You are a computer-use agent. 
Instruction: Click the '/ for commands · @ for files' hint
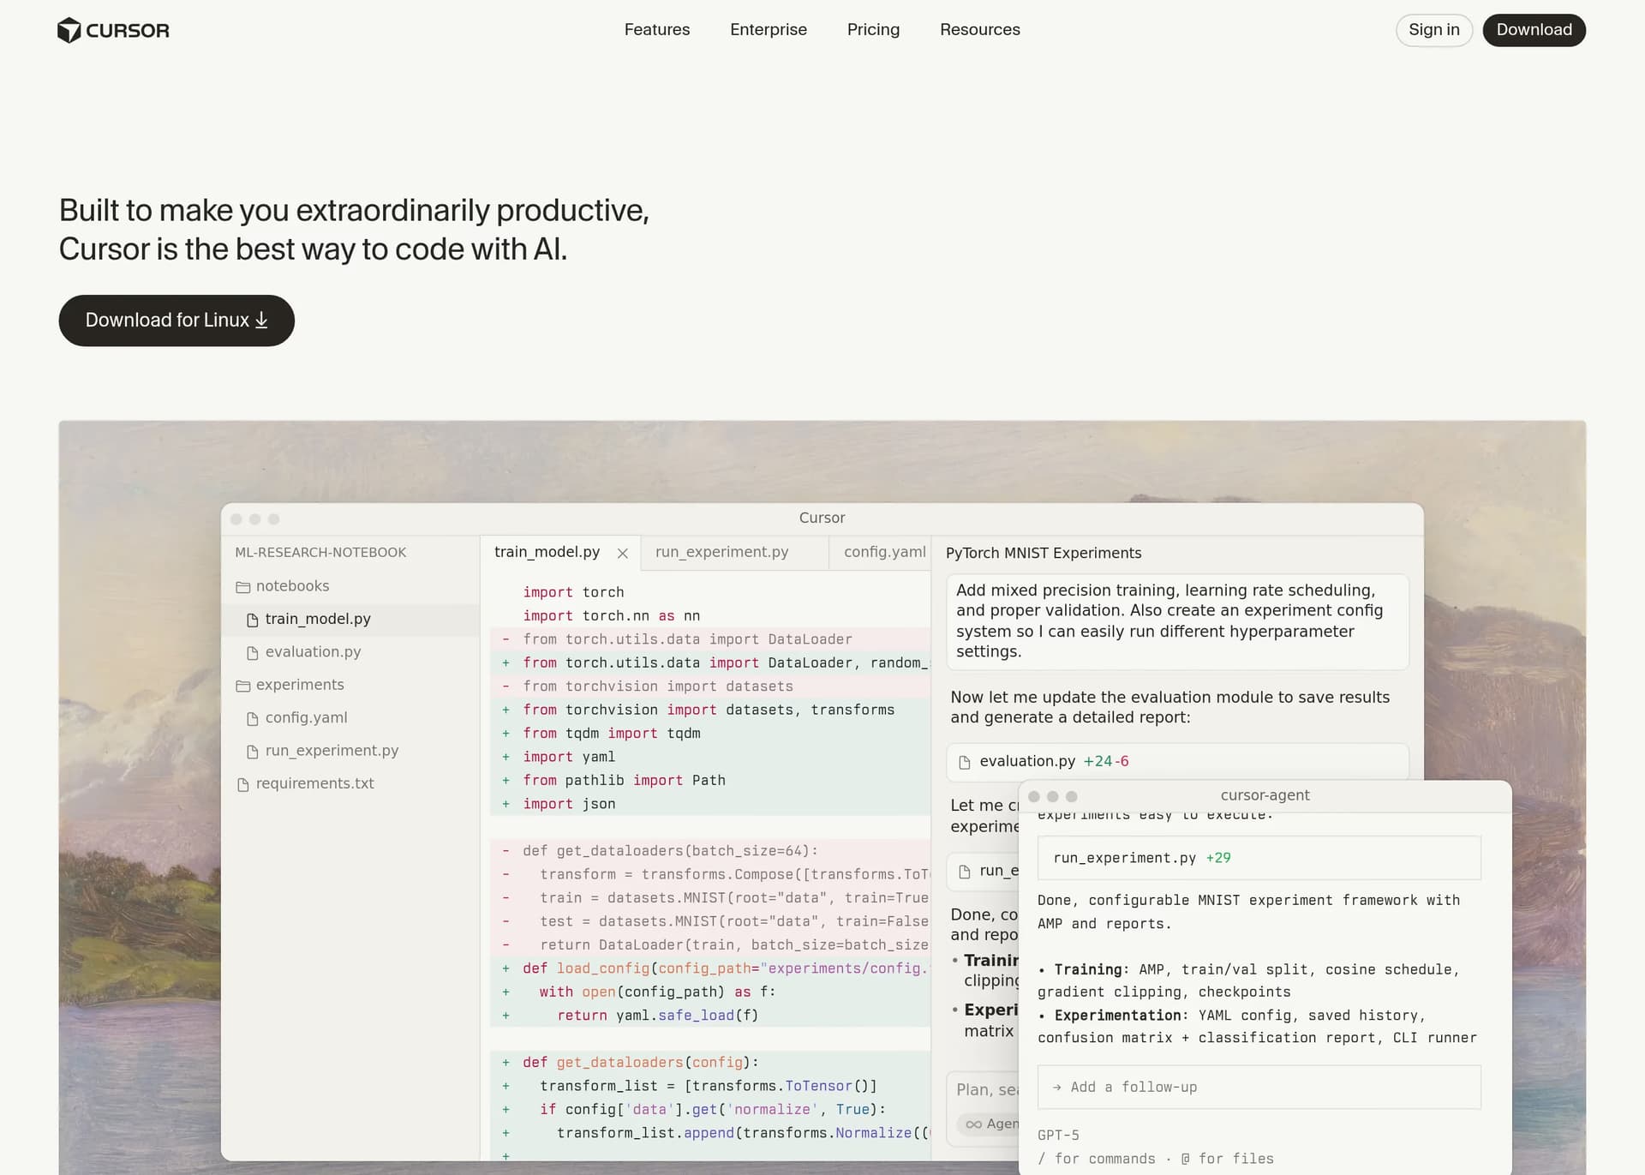(x=1155, y=1159)
